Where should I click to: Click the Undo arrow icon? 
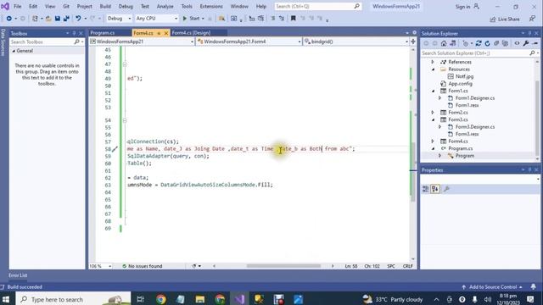tap(78, 19)
